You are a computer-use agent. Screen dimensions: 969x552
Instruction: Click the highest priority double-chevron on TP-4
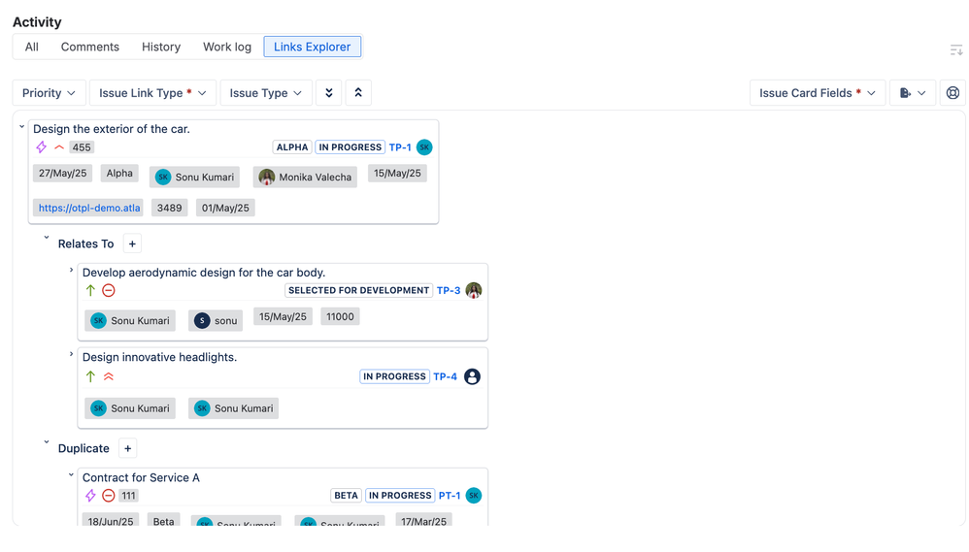pos(109,376)
